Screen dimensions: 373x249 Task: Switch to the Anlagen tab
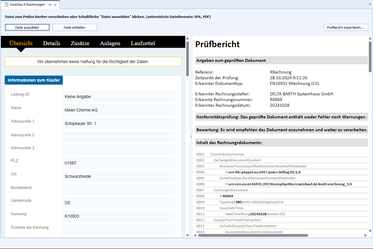coord(110,43)
